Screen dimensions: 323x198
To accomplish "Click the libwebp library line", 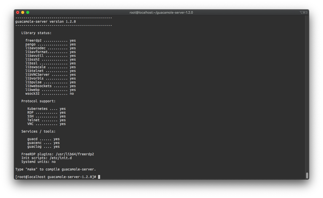I will [50, 90].
